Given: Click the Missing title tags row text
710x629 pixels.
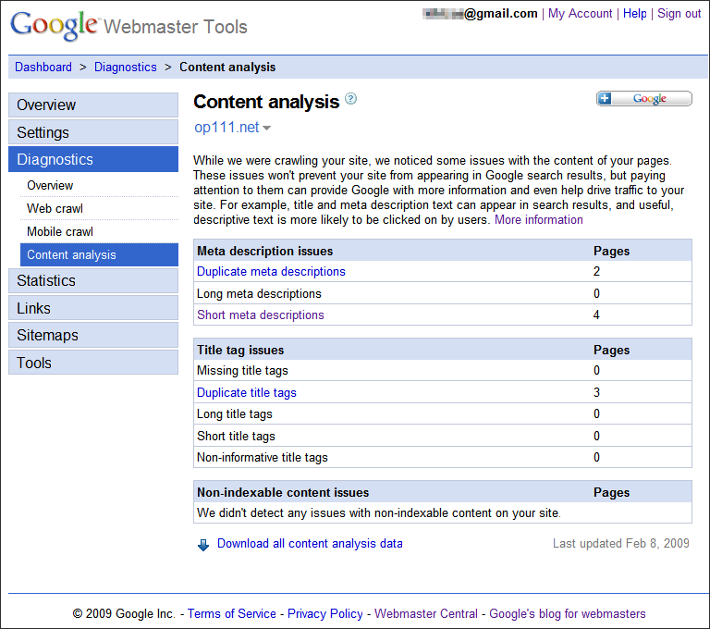Looking at the screenshot, I should click(242, 371).
